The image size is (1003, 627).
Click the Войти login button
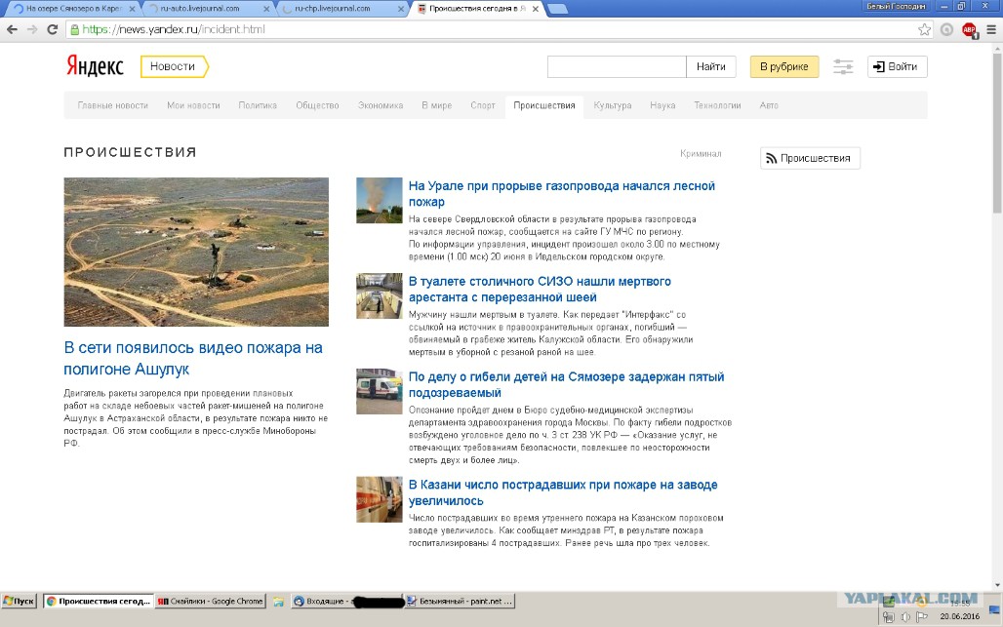click(x=897, y=66)
